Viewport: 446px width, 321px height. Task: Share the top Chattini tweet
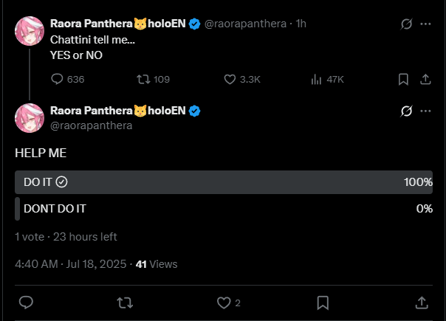(425, 79)
